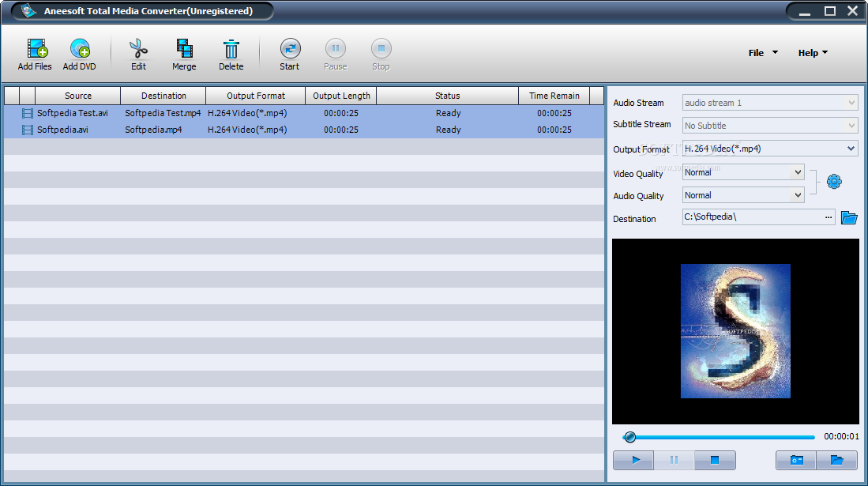Screen dimensions: 868x486
Task: Click the preview video thumbnail
Action: (735, 331)
